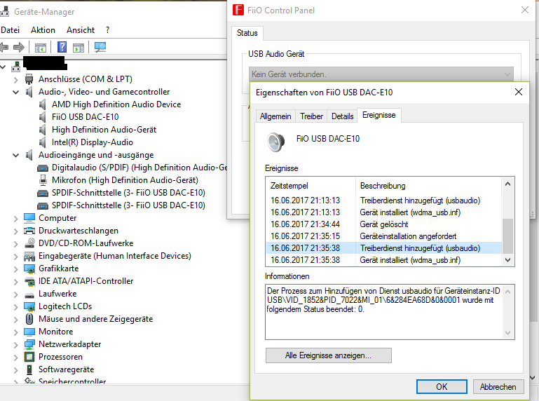Click the speaker icon next to Intel(R) Display-Audio
Viewport: 539px width, 401px height.
click(42, 142)
